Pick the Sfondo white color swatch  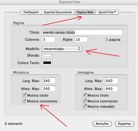47,56
